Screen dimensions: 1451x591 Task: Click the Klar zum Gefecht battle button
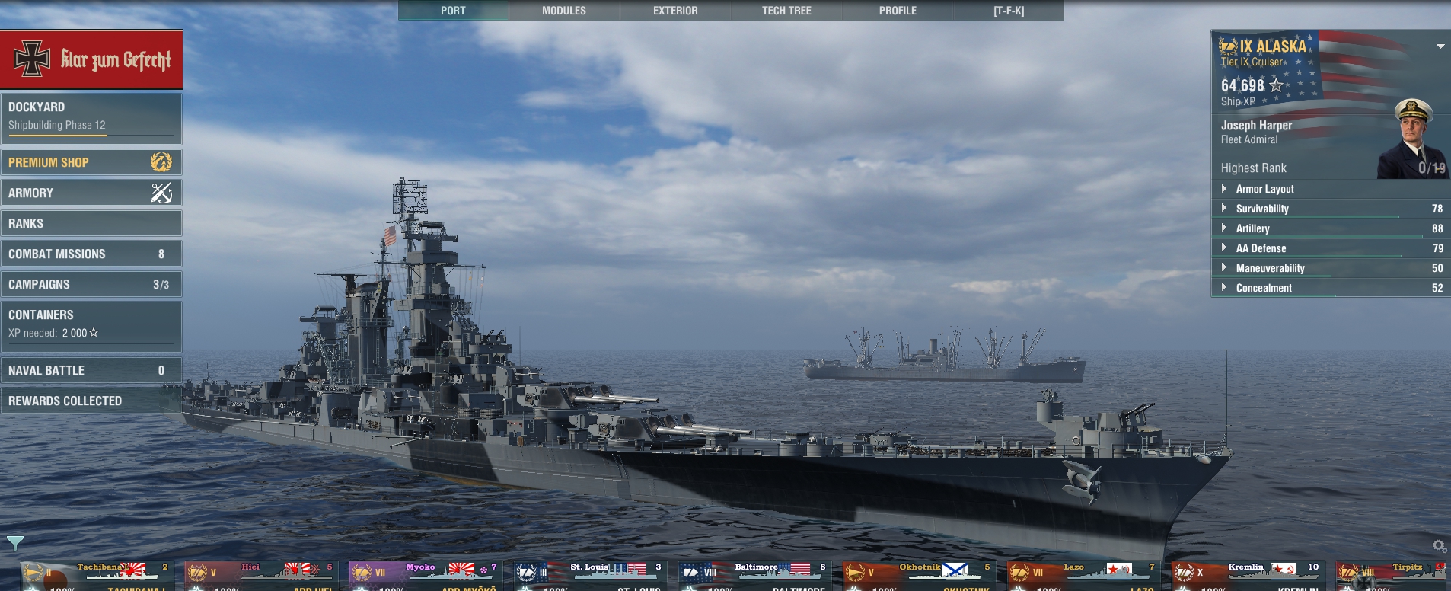pyautogui.click(x=91, y=59)
